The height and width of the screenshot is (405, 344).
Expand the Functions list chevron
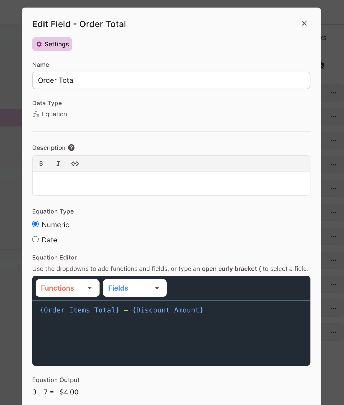90,288
